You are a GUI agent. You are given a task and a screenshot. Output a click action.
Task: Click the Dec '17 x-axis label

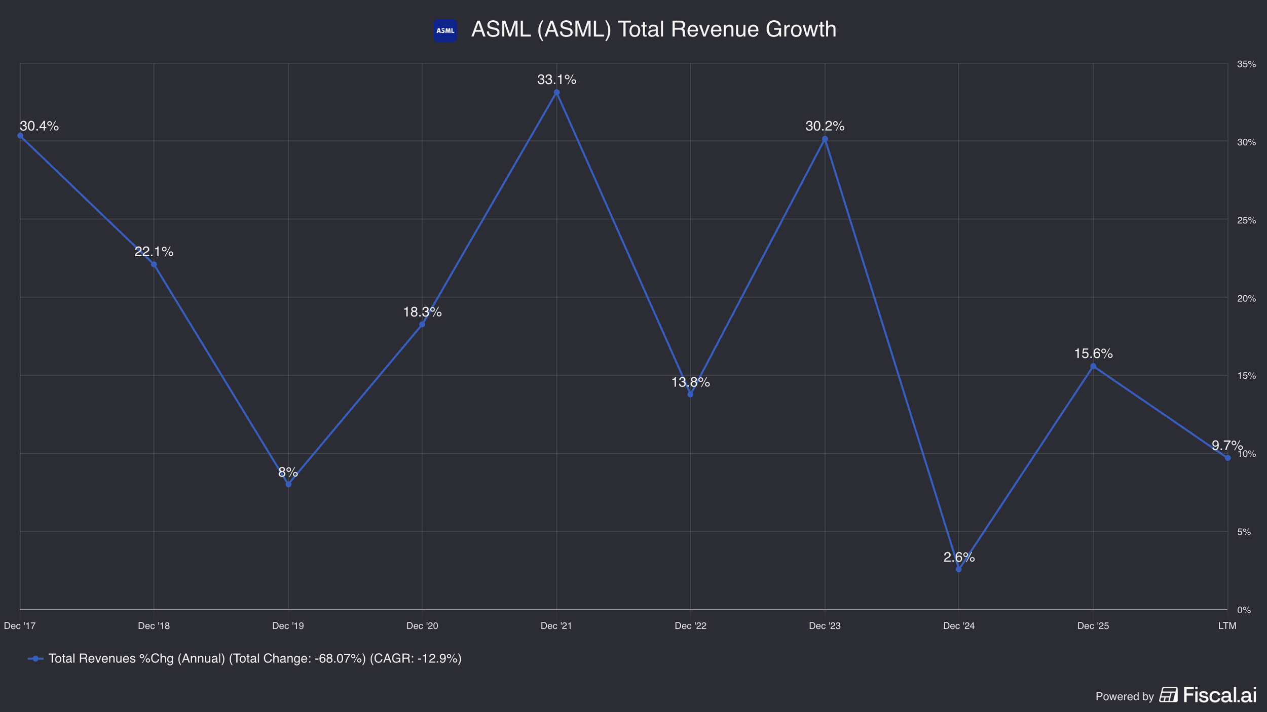click(x=20, y=626)
